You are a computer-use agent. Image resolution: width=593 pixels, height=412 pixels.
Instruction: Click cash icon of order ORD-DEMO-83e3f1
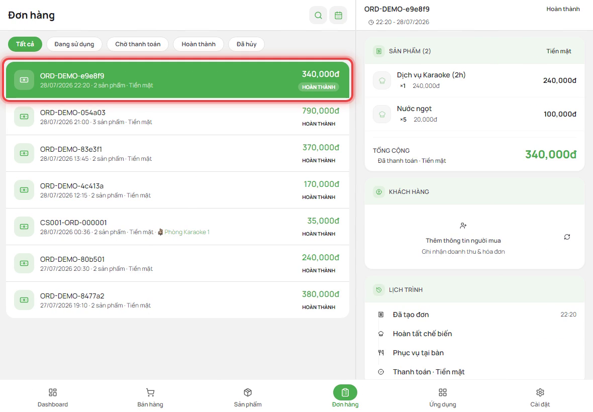tap(24, 153)
